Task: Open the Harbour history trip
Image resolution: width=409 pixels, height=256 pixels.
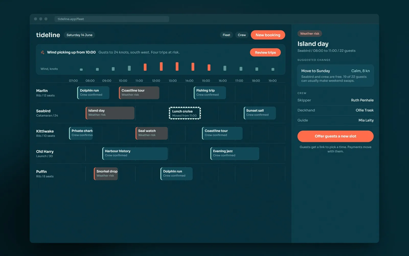Action: point(135,153)
